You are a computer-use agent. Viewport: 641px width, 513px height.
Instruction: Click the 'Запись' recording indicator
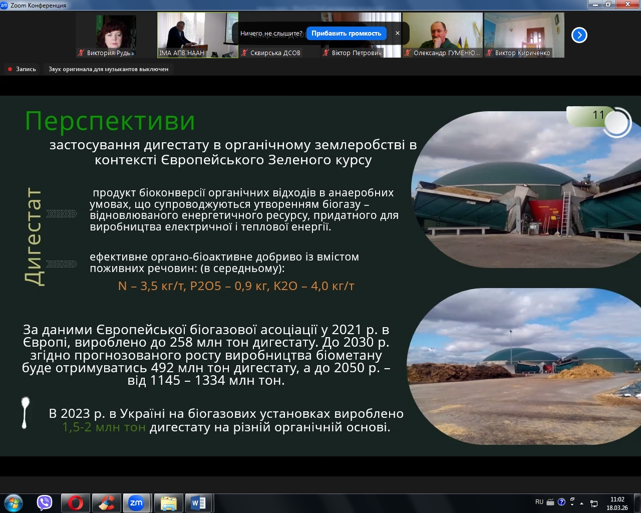(22, 69)
